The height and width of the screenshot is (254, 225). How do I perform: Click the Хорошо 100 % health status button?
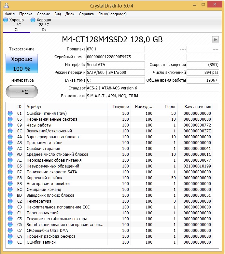pos(22,63)
